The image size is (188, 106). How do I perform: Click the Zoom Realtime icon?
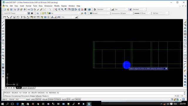pyautogui.click(x=59, y=9)
